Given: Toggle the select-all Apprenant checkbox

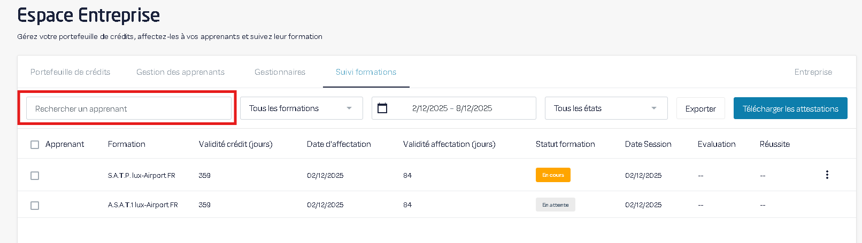Looking at the screenshot, I should (x=35, y=145).
